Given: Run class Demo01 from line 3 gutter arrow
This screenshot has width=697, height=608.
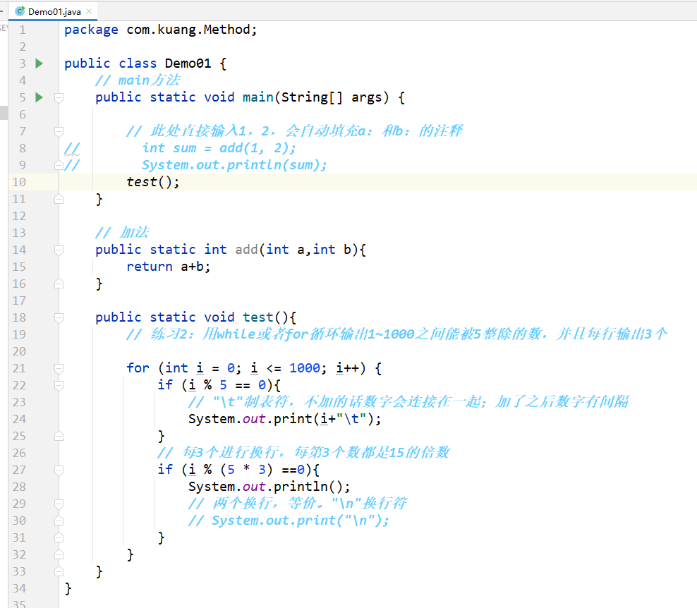Looking at the screenshot, I should [39, 63].
